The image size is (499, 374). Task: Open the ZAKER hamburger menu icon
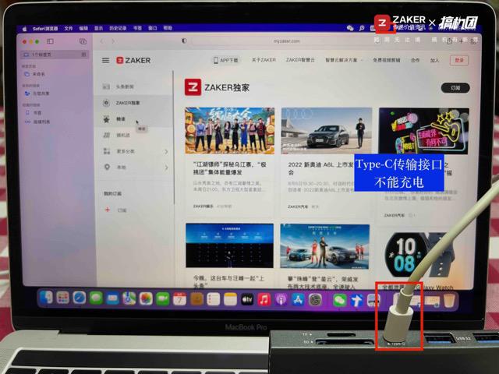pyautogui.click(x=105, y=61)
